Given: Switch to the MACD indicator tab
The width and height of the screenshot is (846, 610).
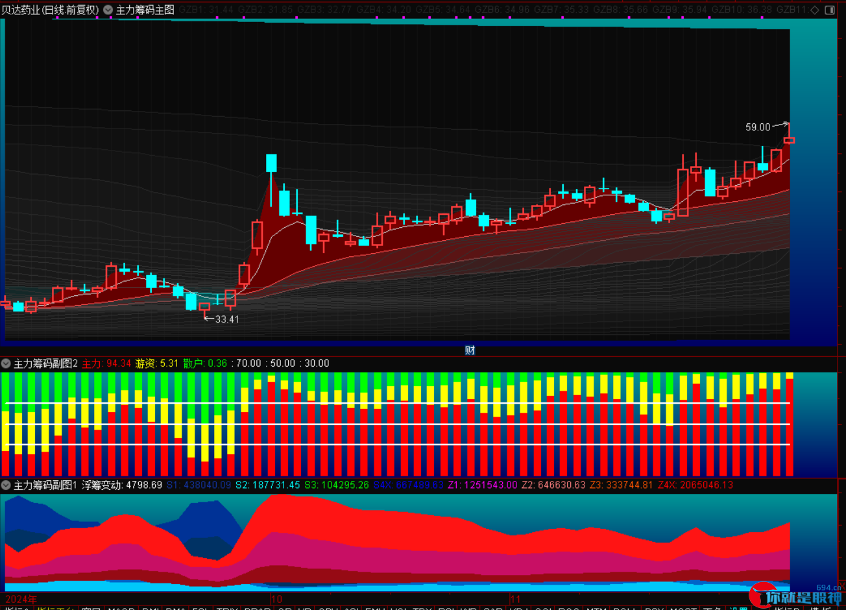Looking at the screenshot, I should coord(122,608).
